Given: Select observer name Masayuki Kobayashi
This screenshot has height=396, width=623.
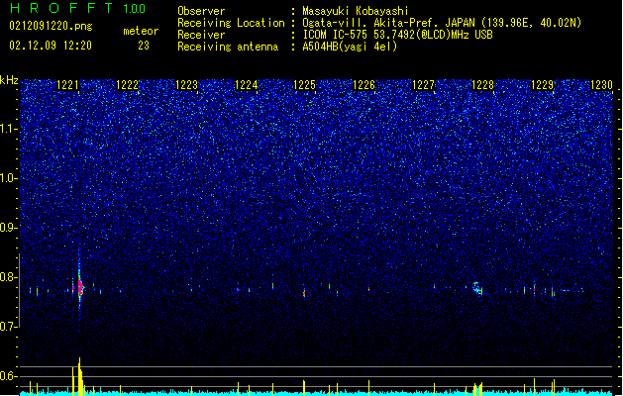Looking at the screenshot, I should pyautogui.click(x=356, y=11).
